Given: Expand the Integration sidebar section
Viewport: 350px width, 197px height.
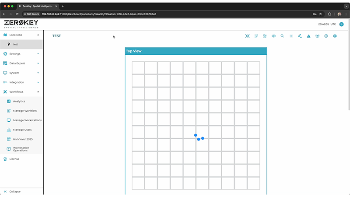Looking at the screenshot, I should [21, 82].
